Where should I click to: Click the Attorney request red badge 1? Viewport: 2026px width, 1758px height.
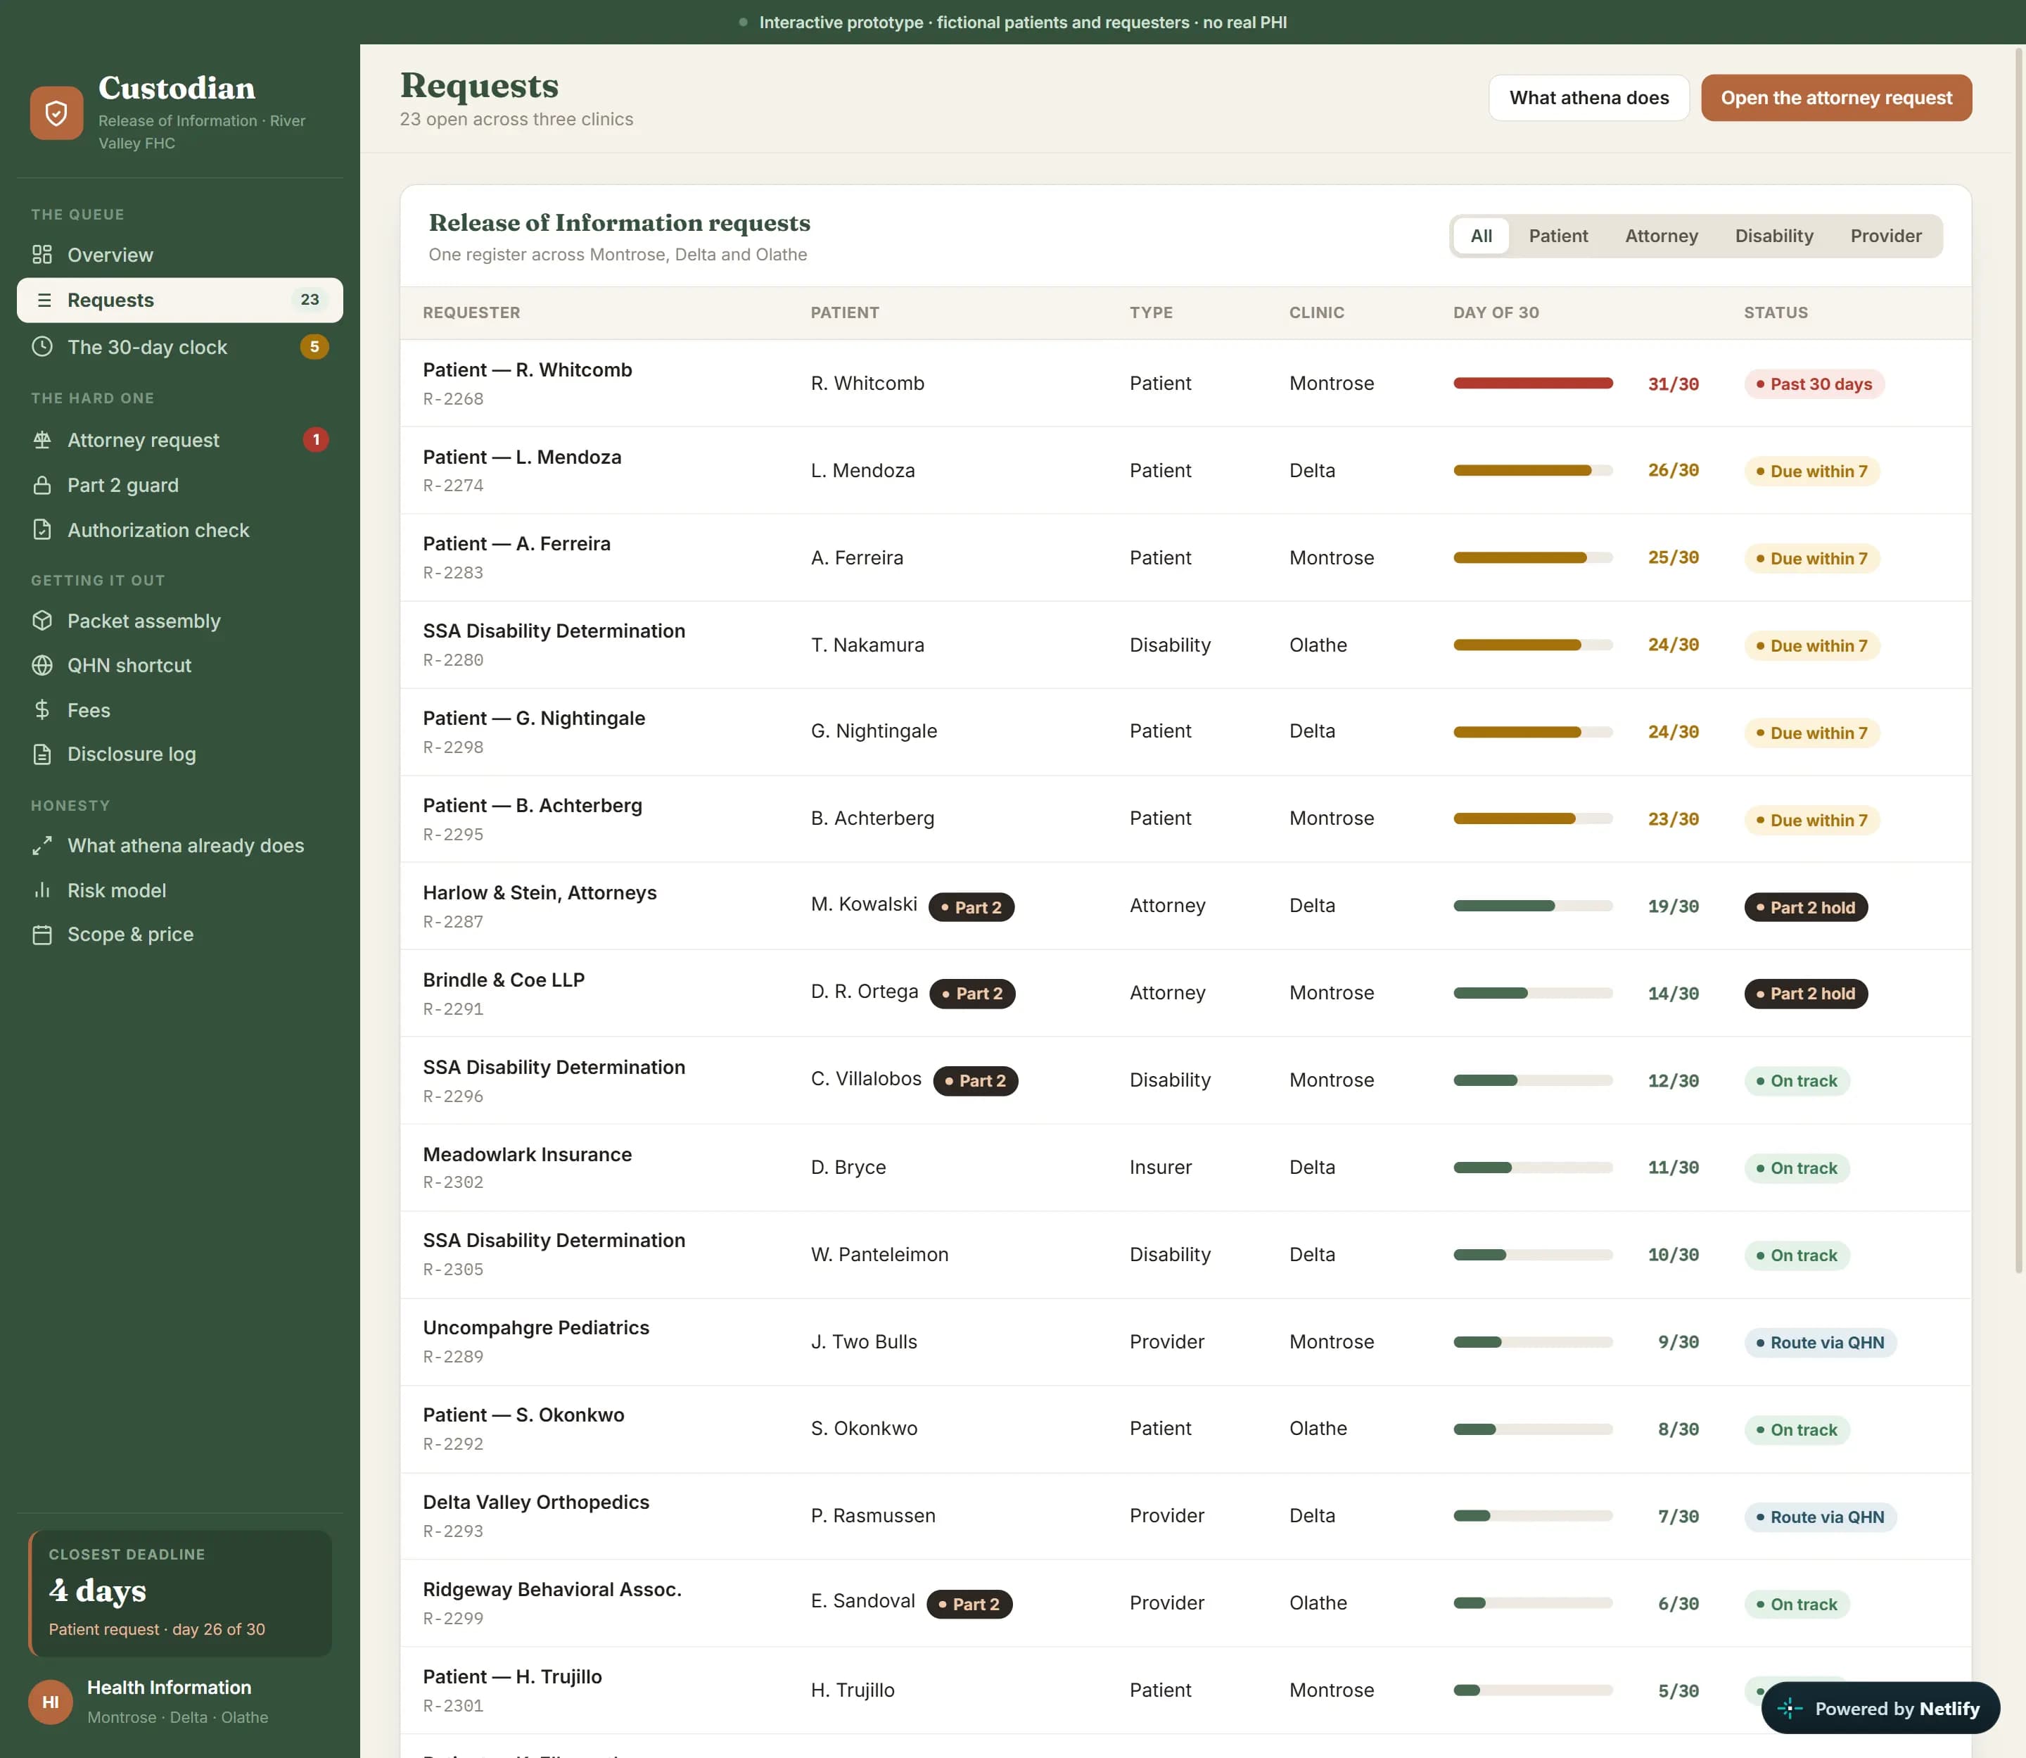314,439
